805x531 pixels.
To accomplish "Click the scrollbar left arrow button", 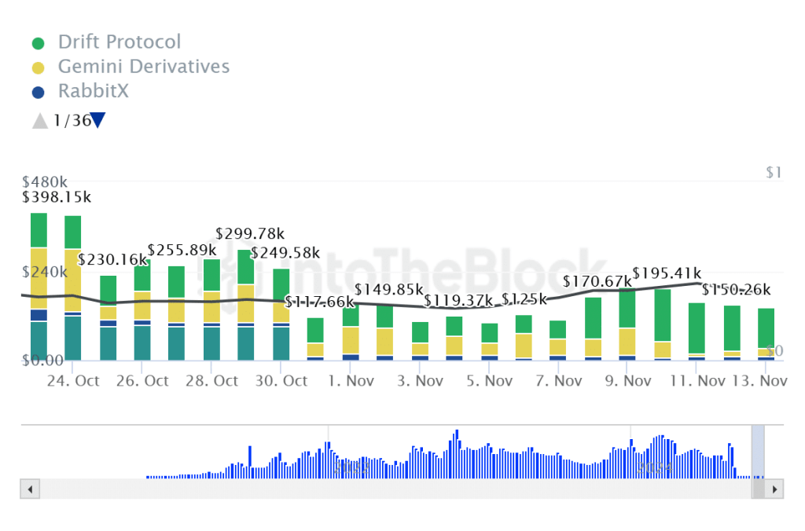I will point(31,489).
